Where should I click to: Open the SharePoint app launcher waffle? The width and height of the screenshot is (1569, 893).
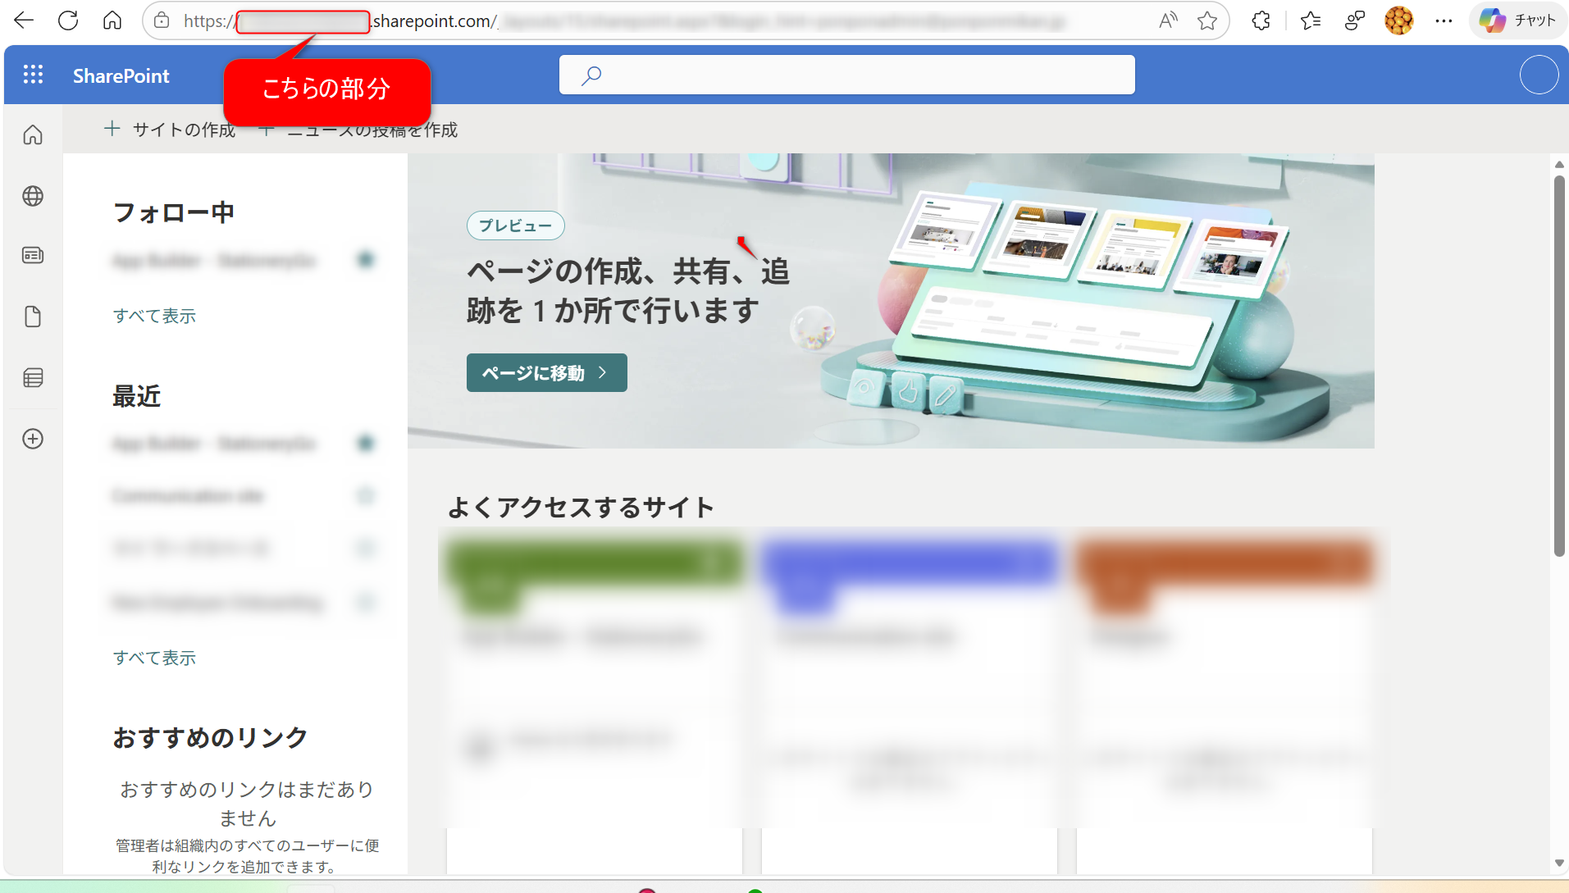(x=33, y=75)
